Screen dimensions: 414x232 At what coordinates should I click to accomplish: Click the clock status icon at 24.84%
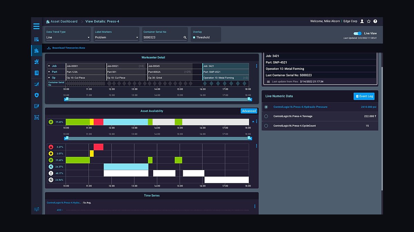[51, 180]
